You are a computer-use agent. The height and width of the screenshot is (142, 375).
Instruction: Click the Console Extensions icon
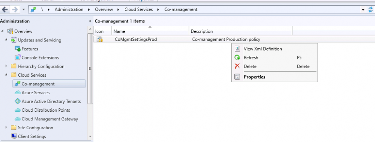(x=18, y=58)
